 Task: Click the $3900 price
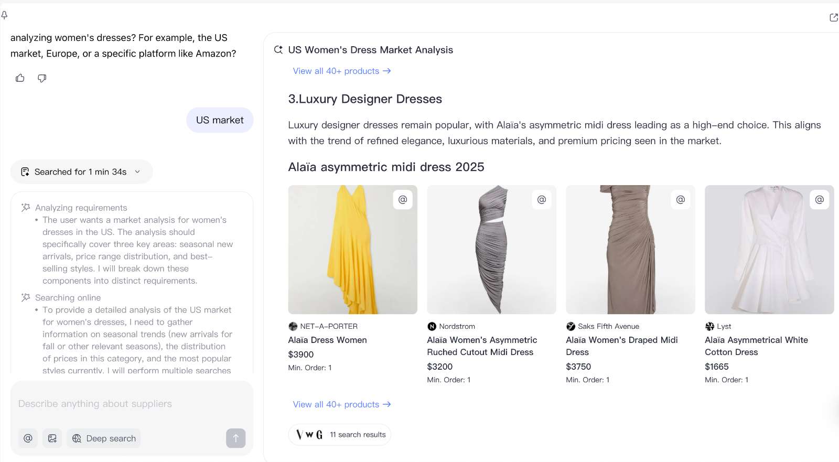pyautogui.click(x=301, y=354)
